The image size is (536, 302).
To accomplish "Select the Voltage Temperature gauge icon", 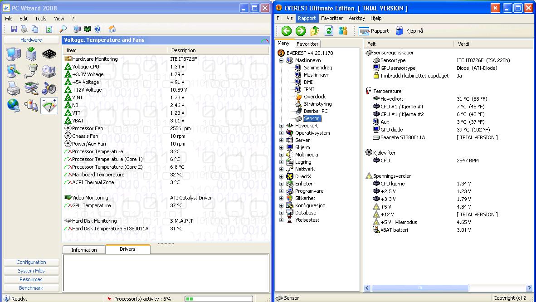I will click(x=49, y=105).
